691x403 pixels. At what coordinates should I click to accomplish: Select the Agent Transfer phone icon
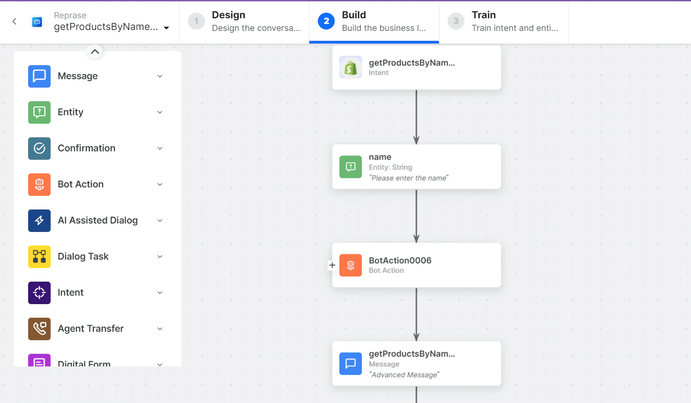[x=39, y=328]
